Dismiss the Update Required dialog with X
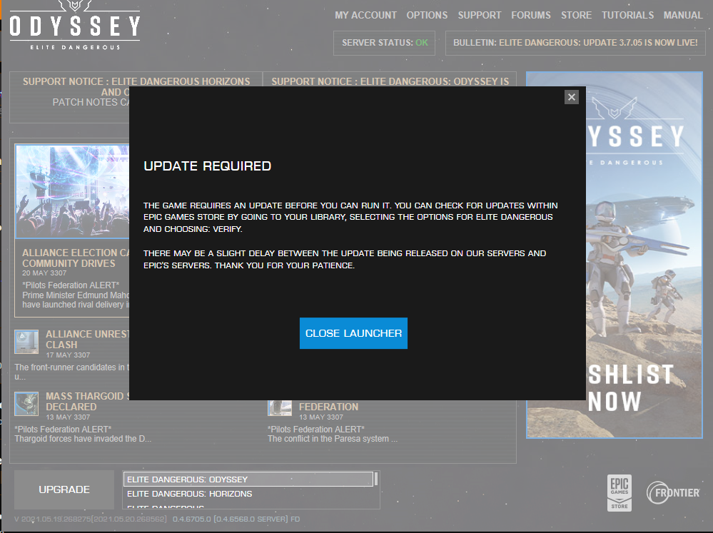Screen dimensions: 713x533 (x=572, y=97)
